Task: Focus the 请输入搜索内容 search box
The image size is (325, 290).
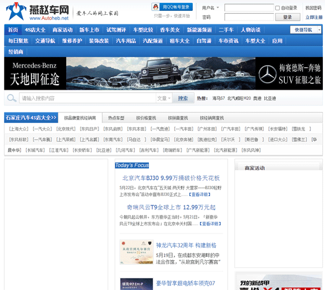Action: [x=87, y=98]
